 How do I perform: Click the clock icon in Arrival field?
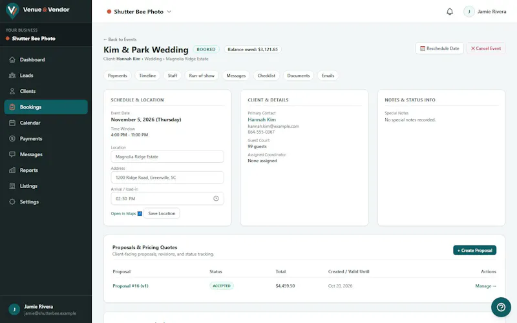click(216, 198)
